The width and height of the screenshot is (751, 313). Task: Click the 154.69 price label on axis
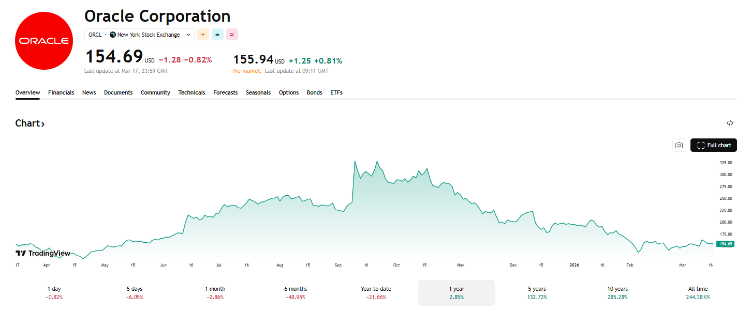click(x=725, y=244)
